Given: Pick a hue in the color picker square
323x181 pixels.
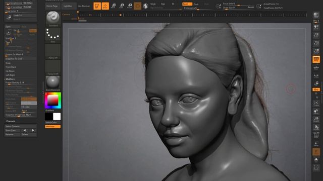Looking at the screenshot, I should click(53, 101).
